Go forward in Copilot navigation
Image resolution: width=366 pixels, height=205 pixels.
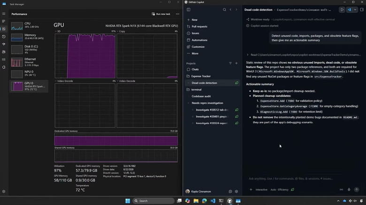click(236, 9)
